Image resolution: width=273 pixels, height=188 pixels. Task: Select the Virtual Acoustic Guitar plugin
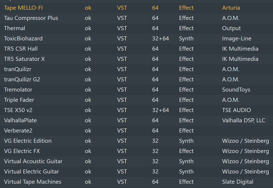(33, 161)
